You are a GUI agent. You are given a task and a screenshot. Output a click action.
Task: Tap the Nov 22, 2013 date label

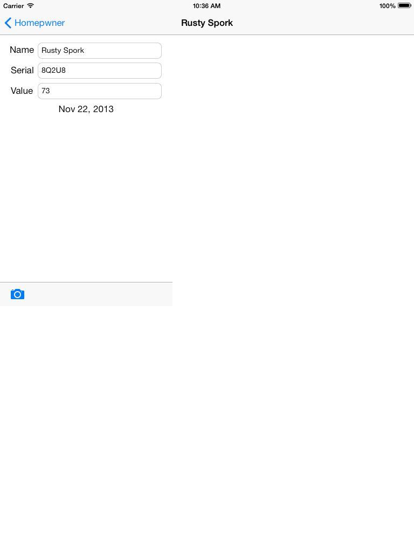click(86, 109)
